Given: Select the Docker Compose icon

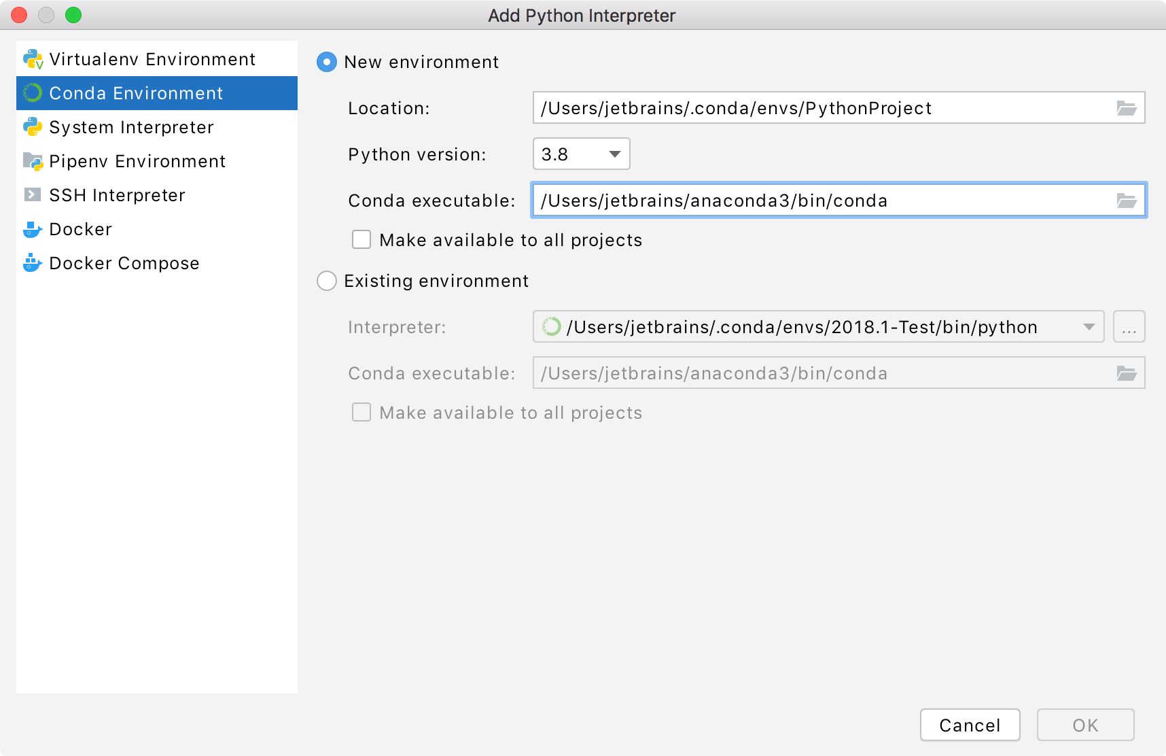Looking at the screenshot, I should click(32, 263).
